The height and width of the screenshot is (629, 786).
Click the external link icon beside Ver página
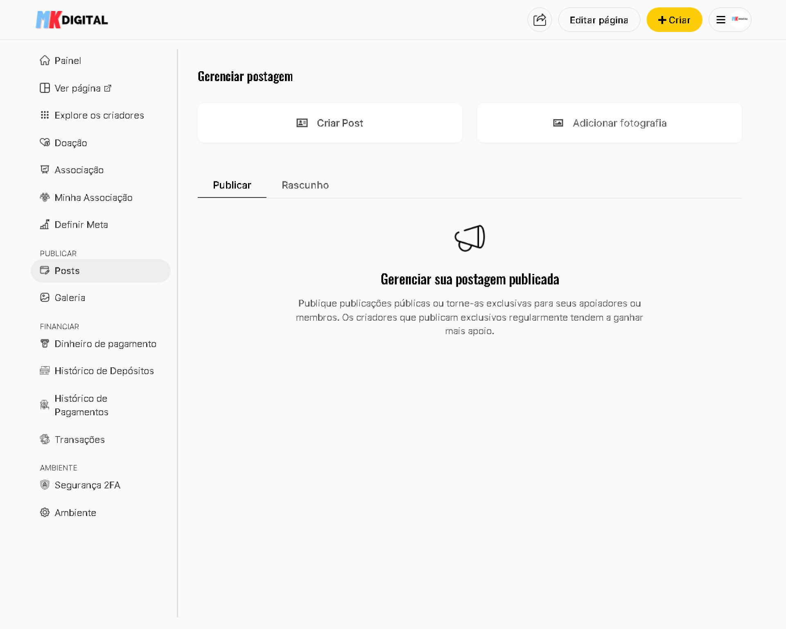click(108, 88)
